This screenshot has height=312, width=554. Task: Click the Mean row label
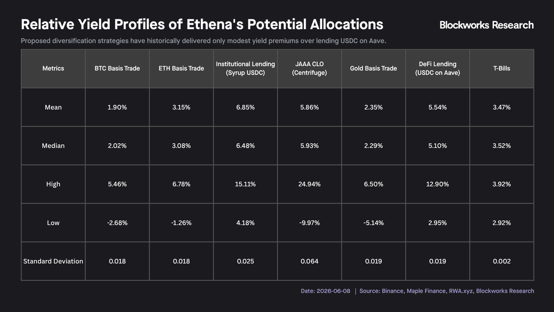pyautogui.click(x=53, y=107)
